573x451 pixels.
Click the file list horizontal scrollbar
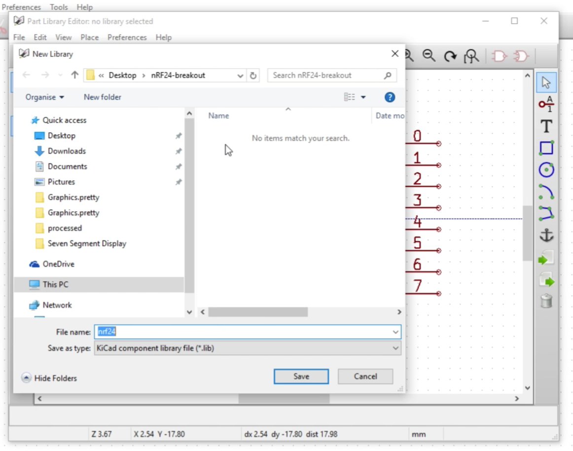coord(258,312)
